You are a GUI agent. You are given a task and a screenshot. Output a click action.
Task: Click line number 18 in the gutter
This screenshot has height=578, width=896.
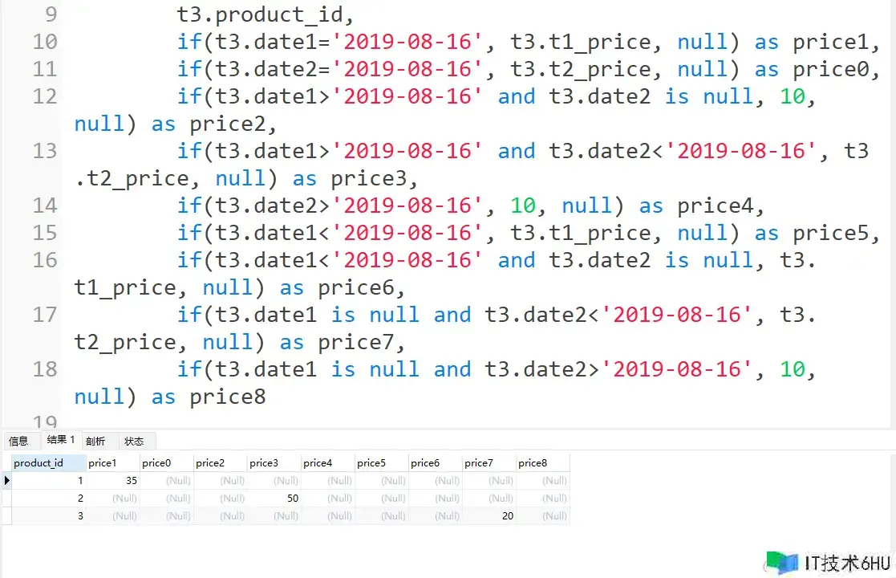[44, 369]
